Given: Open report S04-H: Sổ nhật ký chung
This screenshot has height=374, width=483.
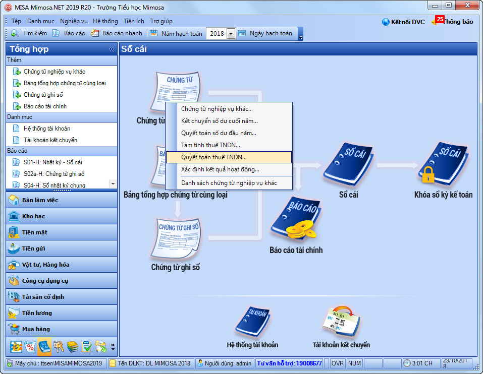Looking at the screenshot, I should (55, 185).
